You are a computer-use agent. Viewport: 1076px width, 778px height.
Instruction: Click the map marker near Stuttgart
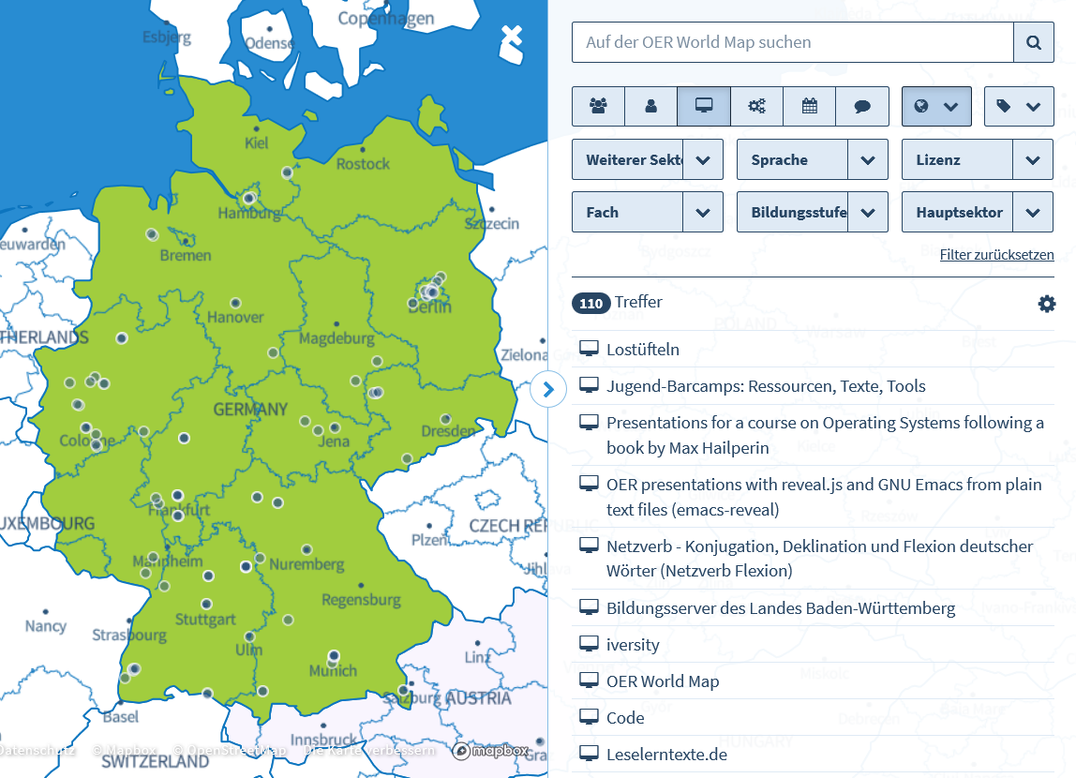(206, 604)
